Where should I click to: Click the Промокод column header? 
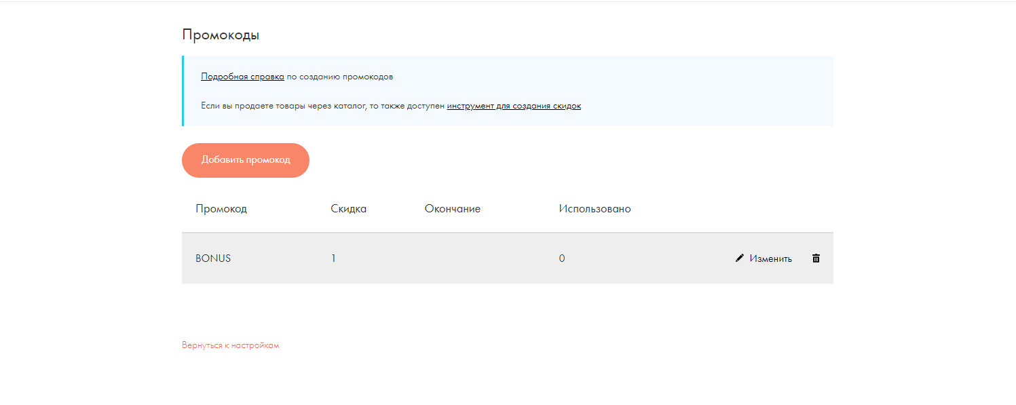coord(222,208)
